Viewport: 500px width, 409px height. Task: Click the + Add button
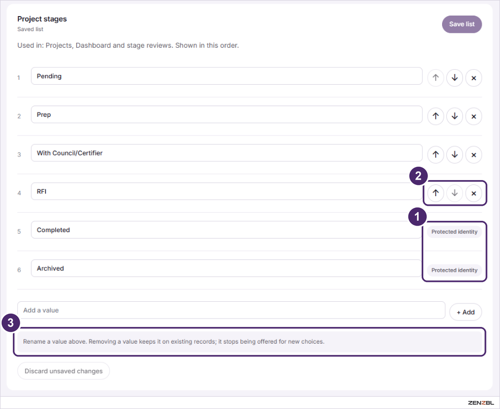466,312
